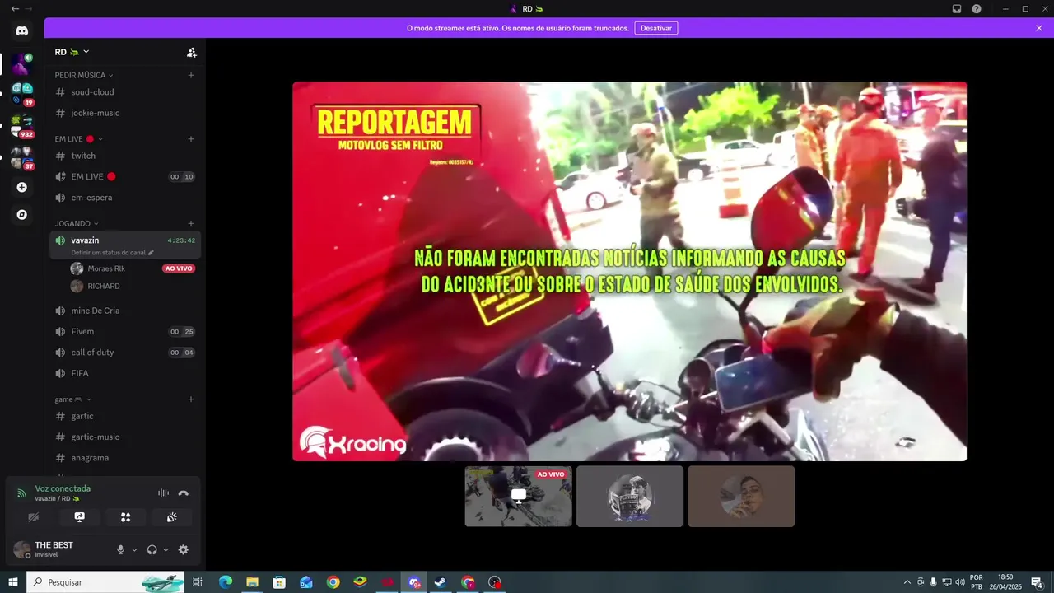Screen dimensions: 1054x593
Task: Select the middle participant tile
Action: pyautogui.click(x=630, y=496)
